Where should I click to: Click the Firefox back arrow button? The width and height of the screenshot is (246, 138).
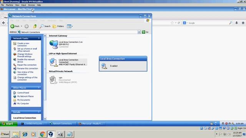pos(3,23)
